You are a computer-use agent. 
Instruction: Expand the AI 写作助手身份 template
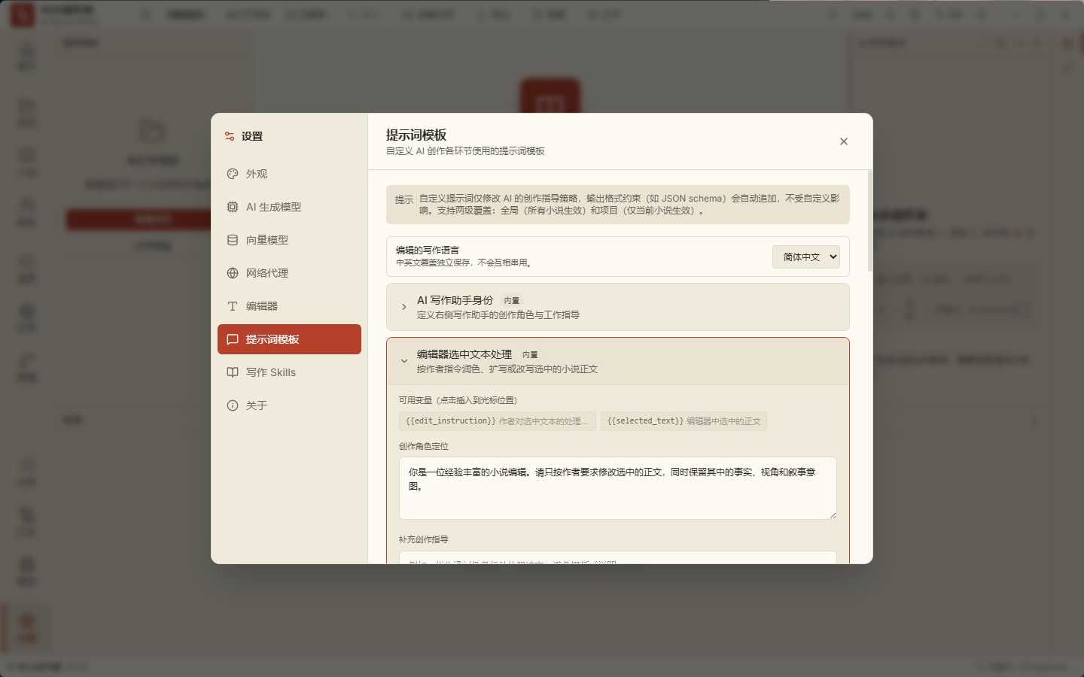(617, 307)
